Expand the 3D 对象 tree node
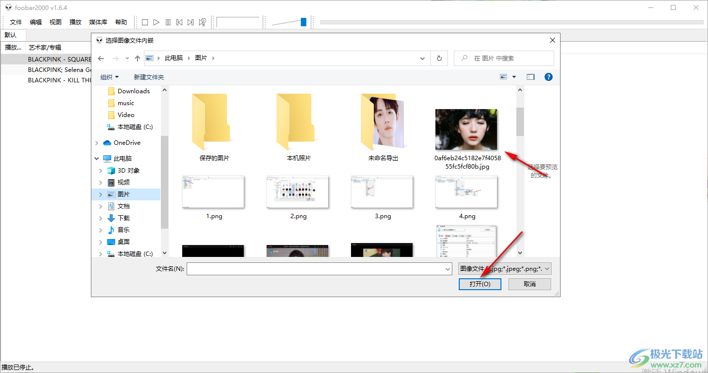The image size is (708, 373). pyautogui.click(x=101, y=171)
